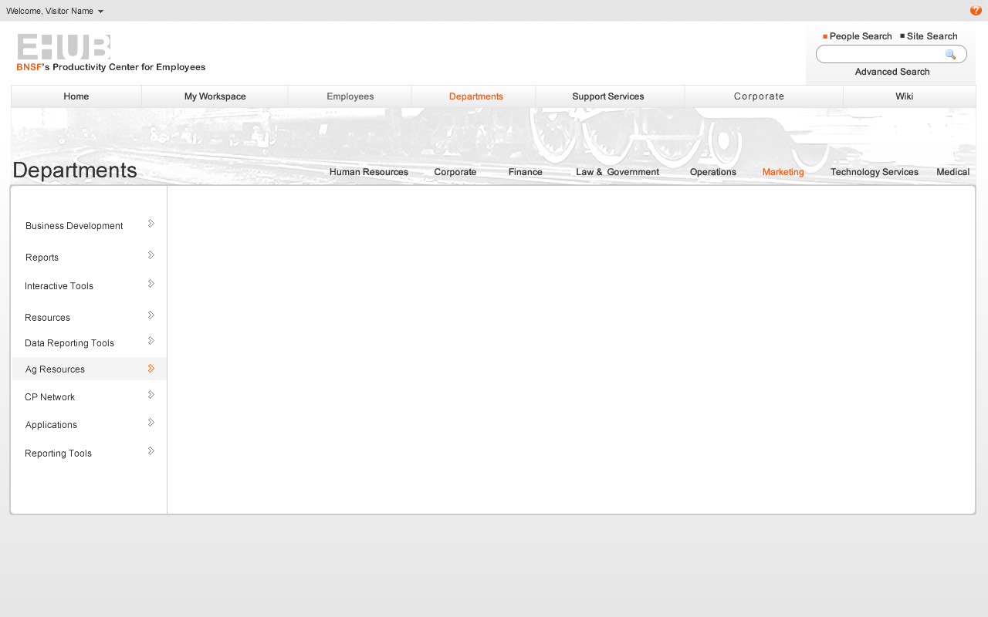
Task: Expand the Data Reporting Tools arrow
Action: click(x=151, y=341)
